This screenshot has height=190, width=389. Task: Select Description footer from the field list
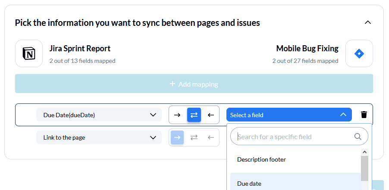(295, 159)
